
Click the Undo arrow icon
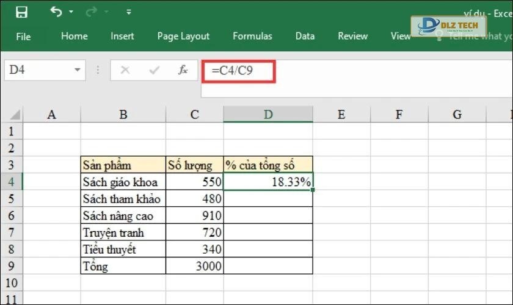(x=56, y=12)
